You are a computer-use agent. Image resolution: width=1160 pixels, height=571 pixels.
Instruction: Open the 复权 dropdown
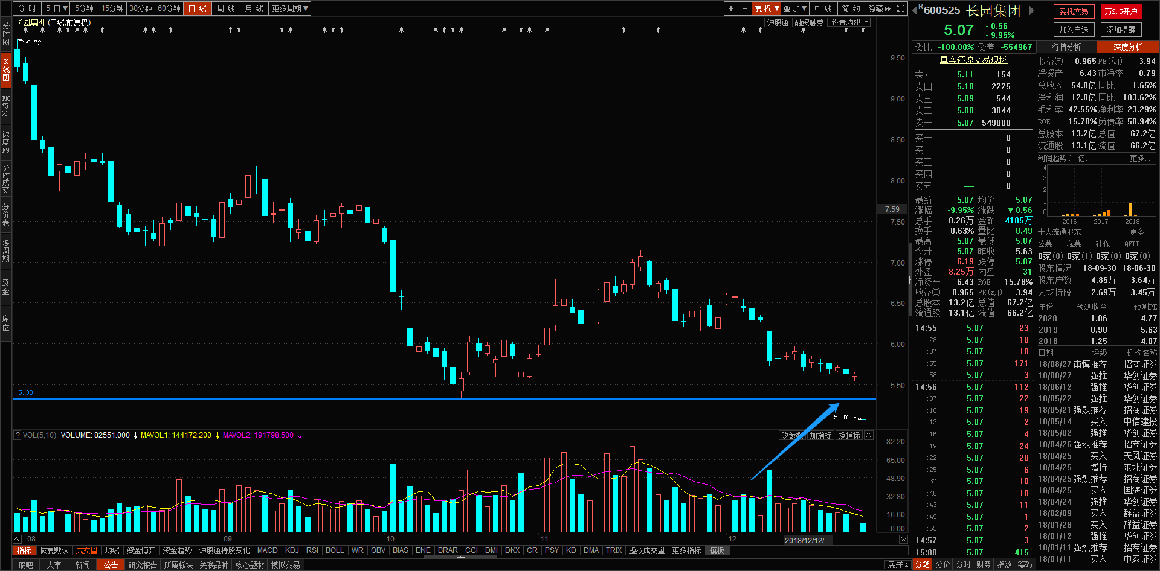[767, 8]
